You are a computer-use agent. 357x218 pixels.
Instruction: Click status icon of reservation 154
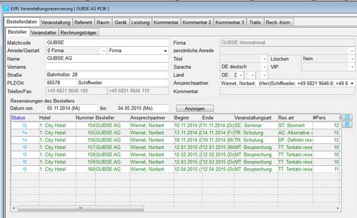[25, 125]
